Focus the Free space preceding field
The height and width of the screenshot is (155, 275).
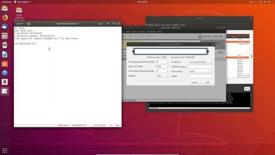tap(161, 62)
